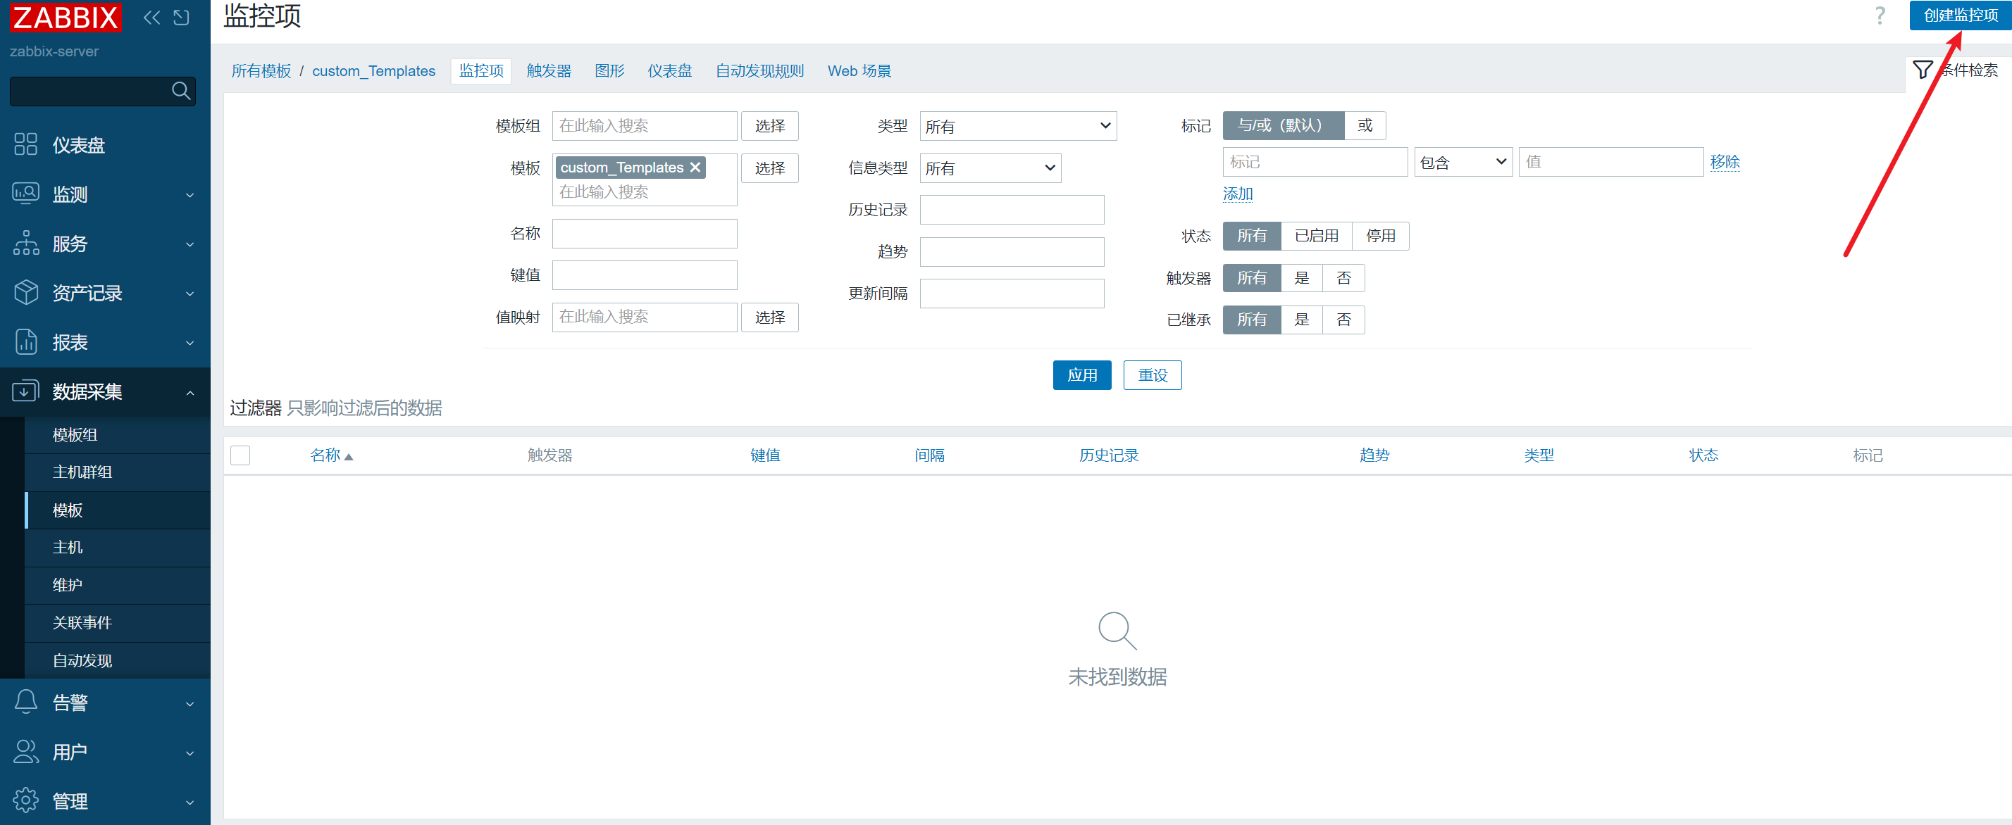Image resolution: width=2012 pixels, height=825 pixels.
Task: Open help via question mark icon
Action: click(x=1880, y=15)
